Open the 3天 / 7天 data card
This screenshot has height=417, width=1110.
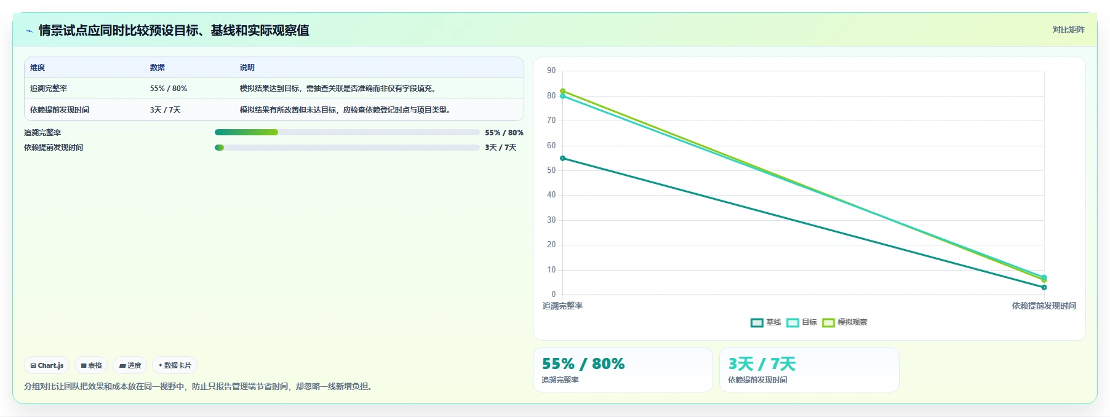809,370
